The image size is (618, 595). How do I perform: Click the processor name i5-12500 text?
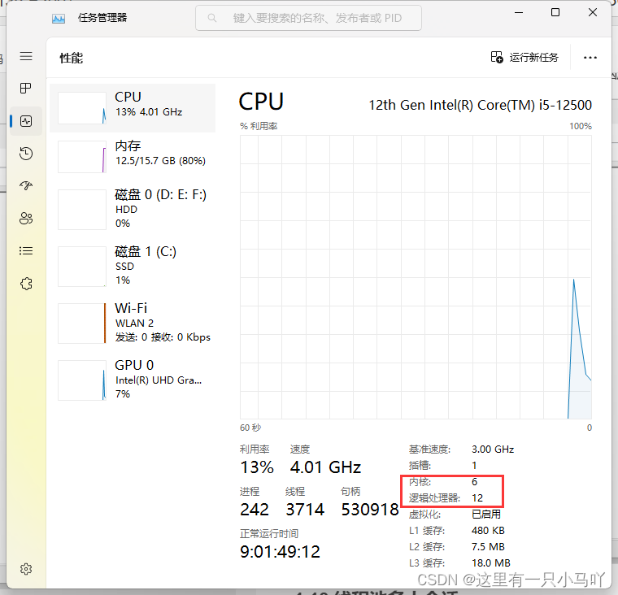point(480,105)
